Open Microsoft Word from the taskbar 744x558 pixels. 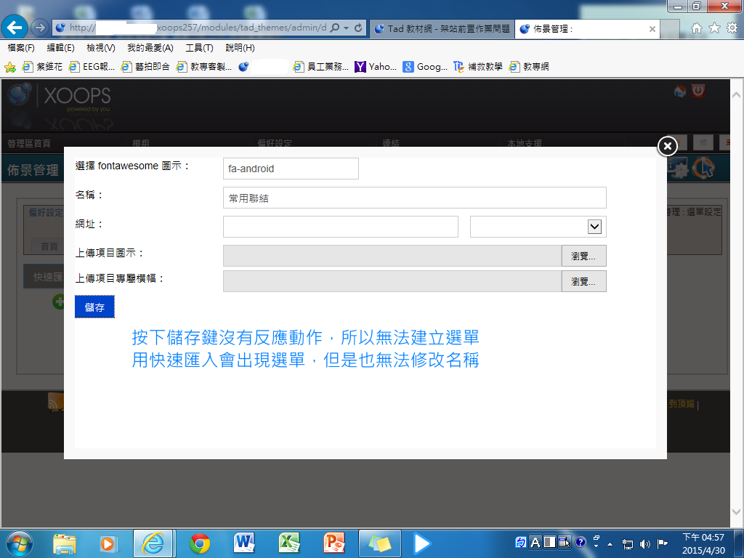[x=244, y=543]
